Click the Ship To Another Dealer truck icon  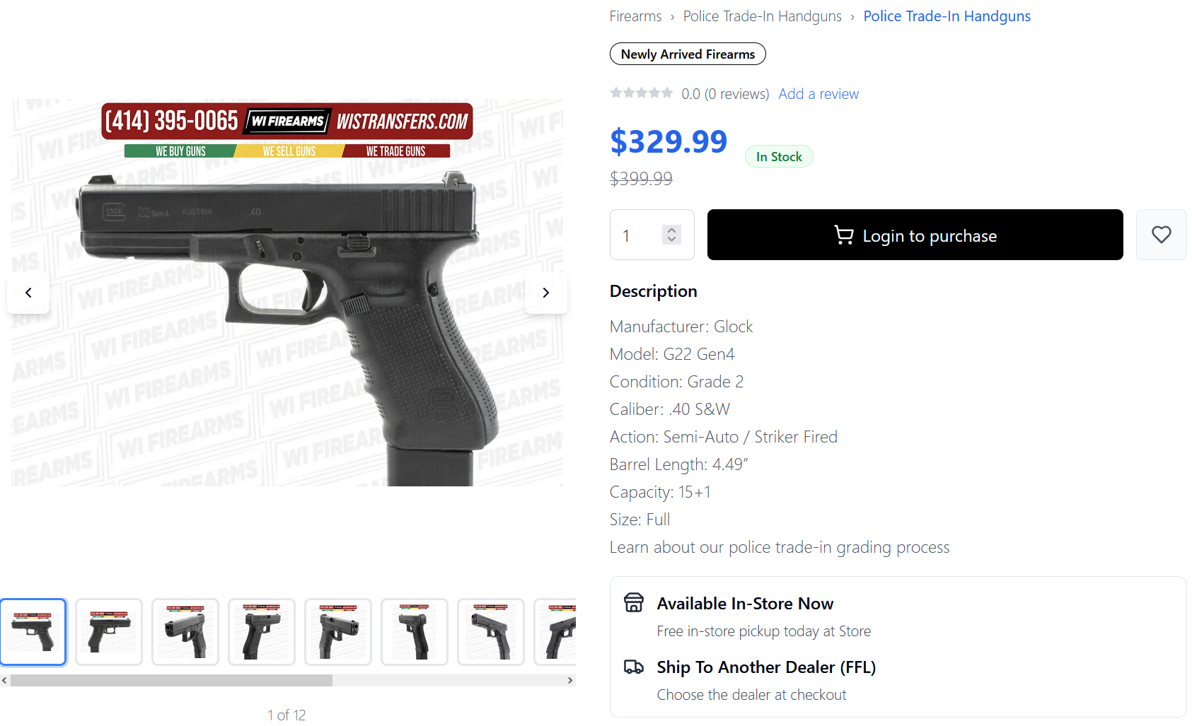(x=634, y=667)
